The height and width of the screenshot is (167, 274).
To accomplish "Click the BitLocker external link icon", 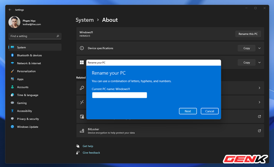I will (x=259, y=131).
